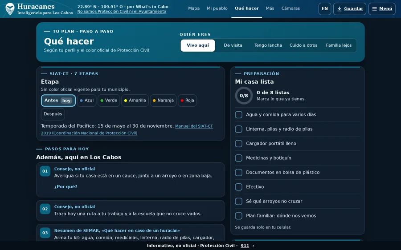Select the Naranja stage button
This screenshot has height=250, width=401.
163,101
